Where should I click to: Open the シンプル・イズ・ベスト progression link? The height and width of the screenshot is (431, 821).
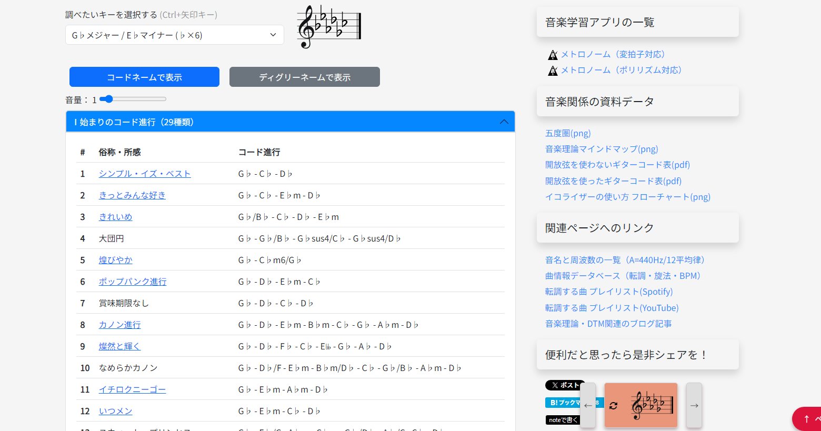tap(145, 174)
